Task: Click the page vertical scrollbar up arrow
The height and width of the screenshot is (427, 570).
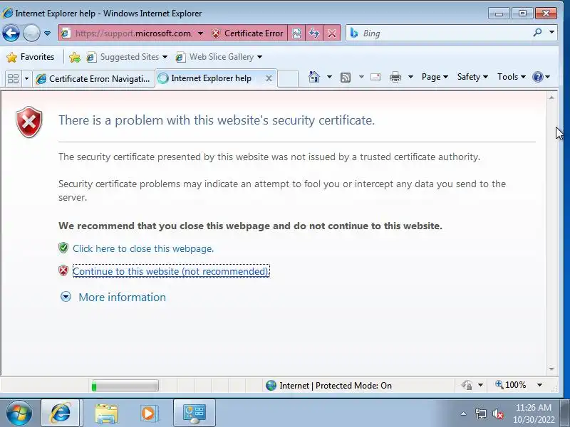Action: click(x=551, y=97)
